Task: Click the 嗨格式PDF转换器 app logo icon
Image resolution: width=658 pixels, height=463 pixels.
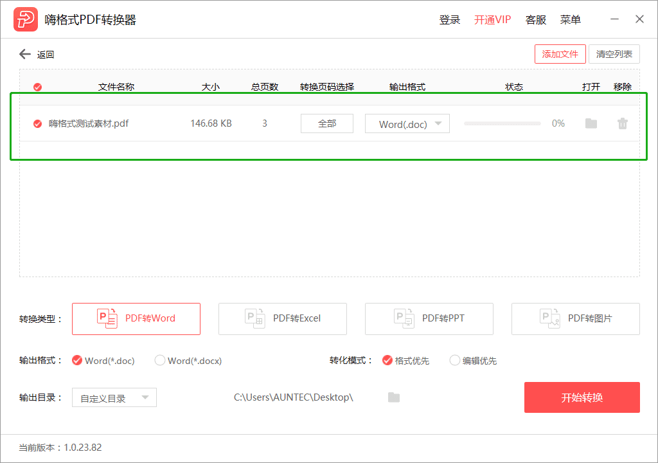Action: [x=26, y=19]
